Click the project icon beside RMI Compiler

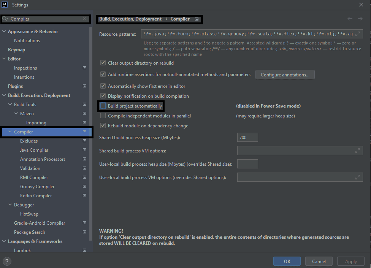(84, 177)
